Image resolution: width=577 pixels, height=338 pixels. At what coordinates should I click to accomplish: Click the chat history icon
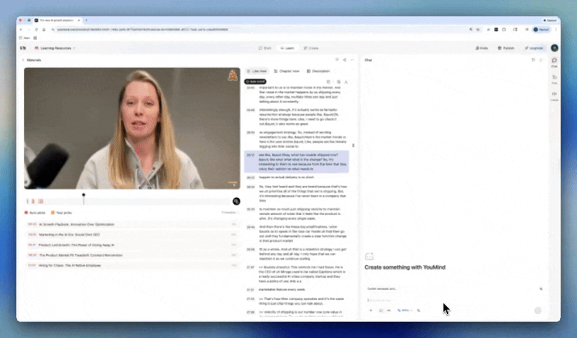532,60
